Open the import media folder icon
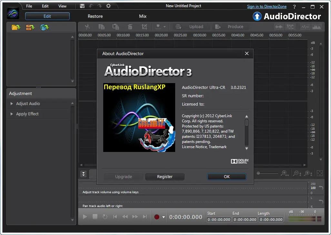Viewport: 331px width, 235px height. pyautogui.click(x=16, y=27)
